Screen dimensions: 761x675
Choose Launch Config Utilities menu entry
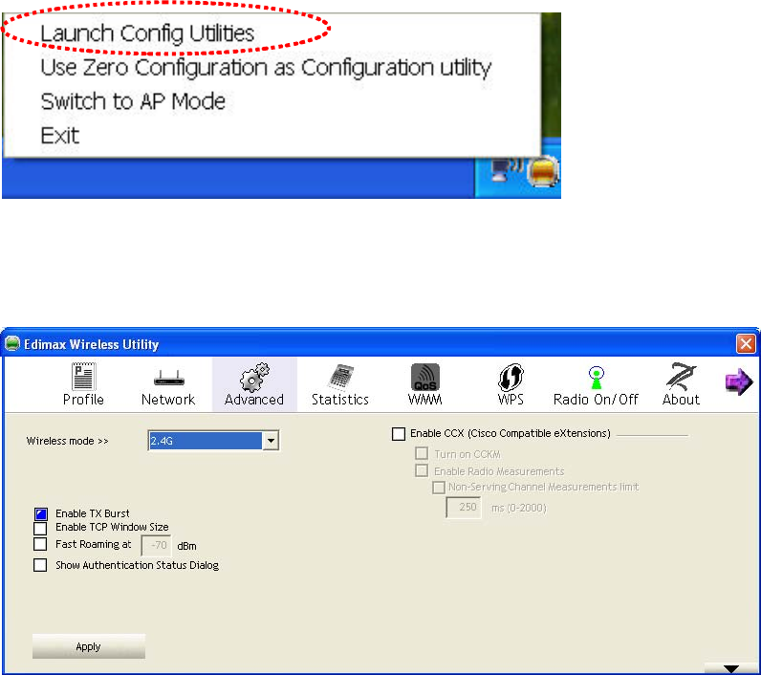(147, 33)
